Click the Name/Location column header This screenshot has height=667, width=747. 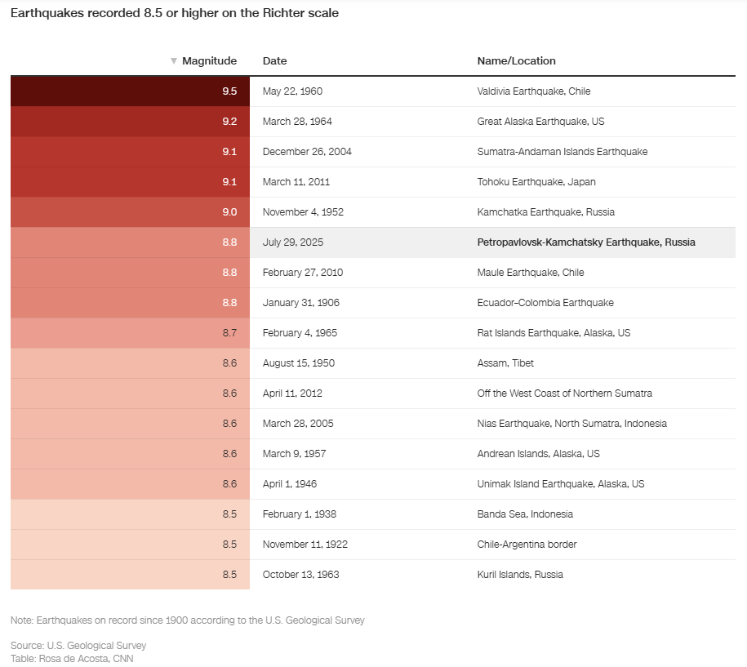(x=516, y=61)
